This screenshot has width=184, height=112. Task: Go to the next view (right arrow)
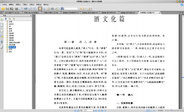[105, 110]
